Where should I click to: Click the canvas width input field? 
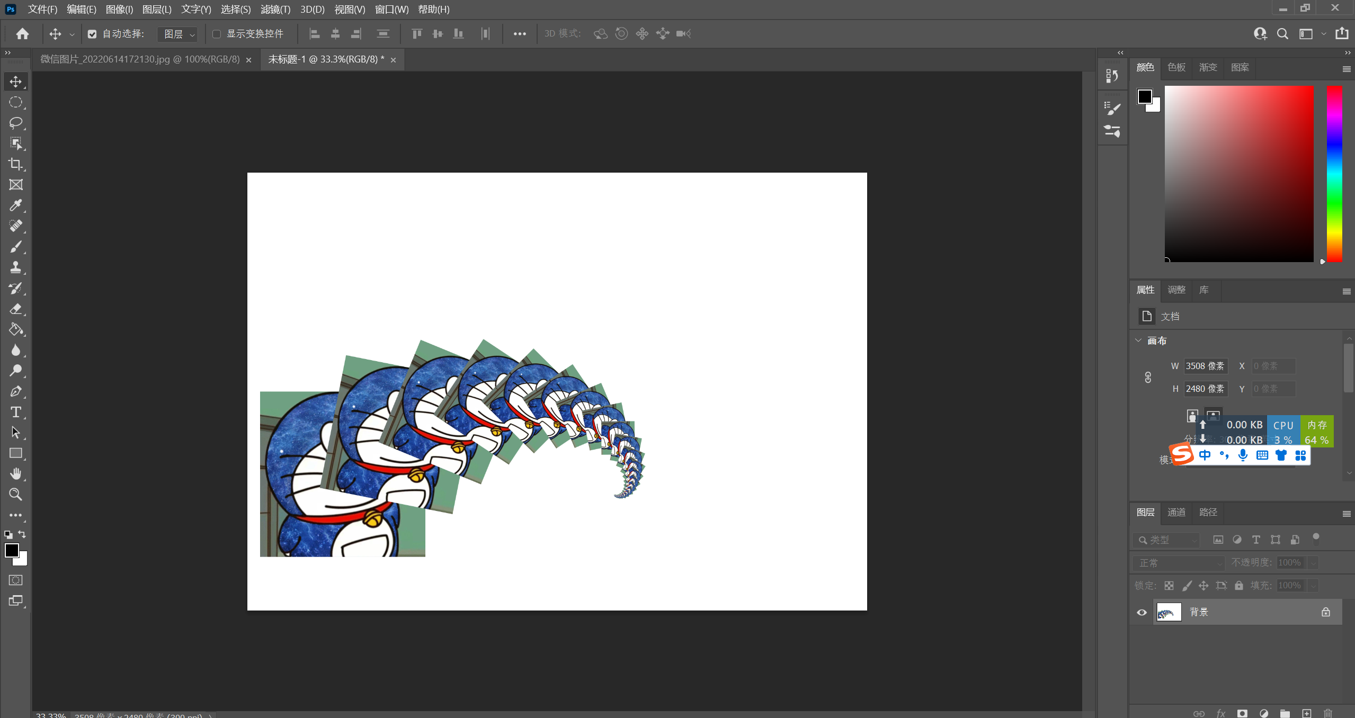tap(1205, 366)
